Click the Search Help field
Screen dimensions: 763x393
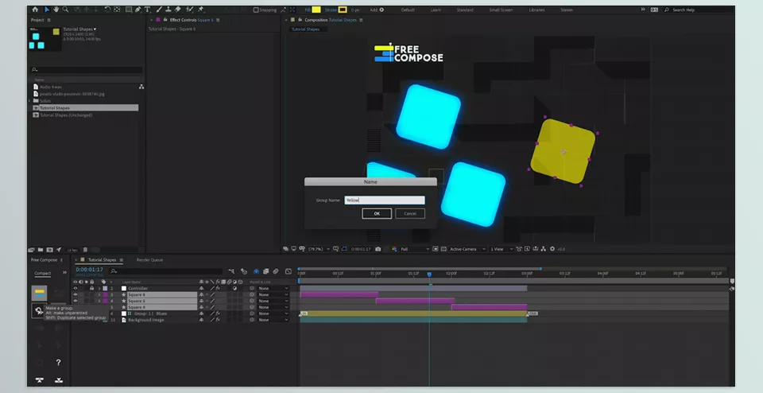tap(697, 10)
